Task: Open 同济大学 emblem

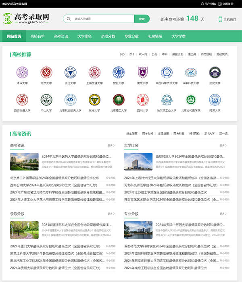Action: 215,100
